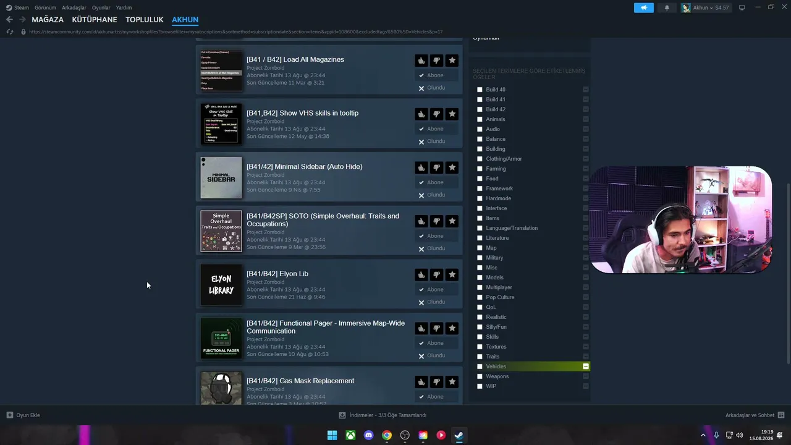Open the notifications bell
This screenshot has height=445, width=791.
pyautogui.click(x=667, y=7)
